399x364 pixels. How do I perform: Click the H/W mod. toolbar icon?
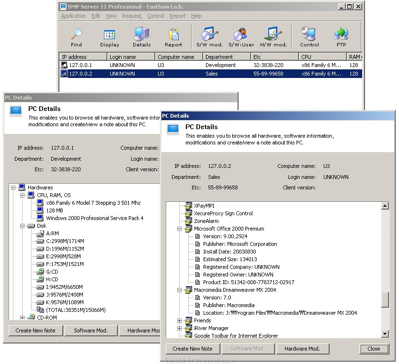click(x=274, y=37)
